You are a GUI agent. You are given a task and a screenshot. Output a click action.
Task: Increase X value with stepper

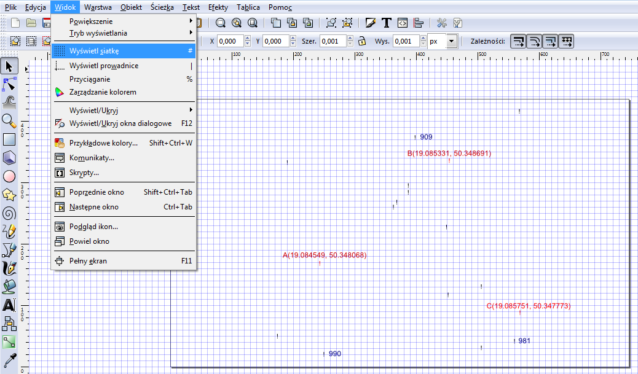click(247, 38)
